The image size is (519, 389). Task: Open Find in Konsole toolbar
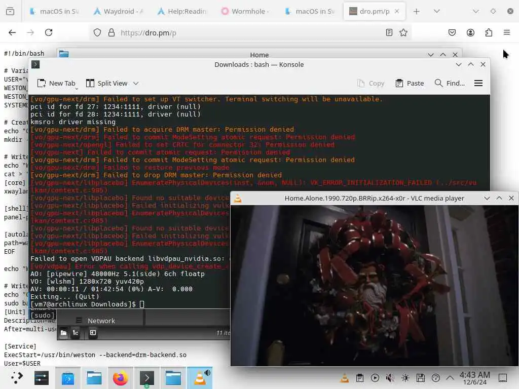coord(450,84)
